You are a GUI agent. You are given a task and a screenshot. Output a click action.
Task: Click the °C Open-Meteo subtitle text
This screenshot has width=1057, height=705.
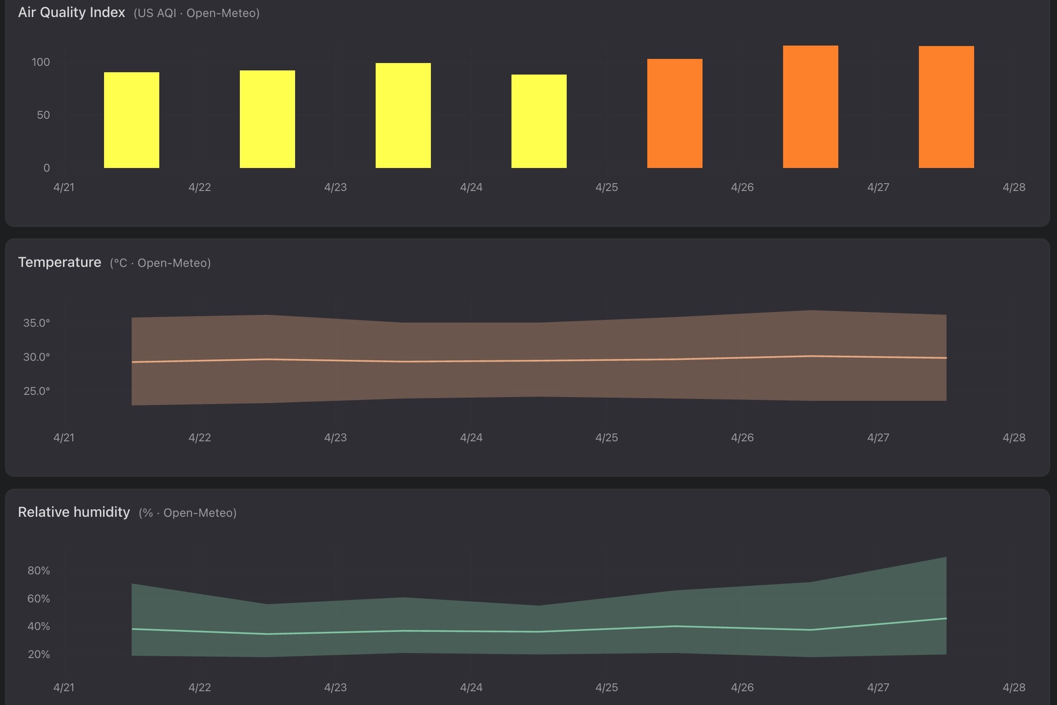(160, 263)
